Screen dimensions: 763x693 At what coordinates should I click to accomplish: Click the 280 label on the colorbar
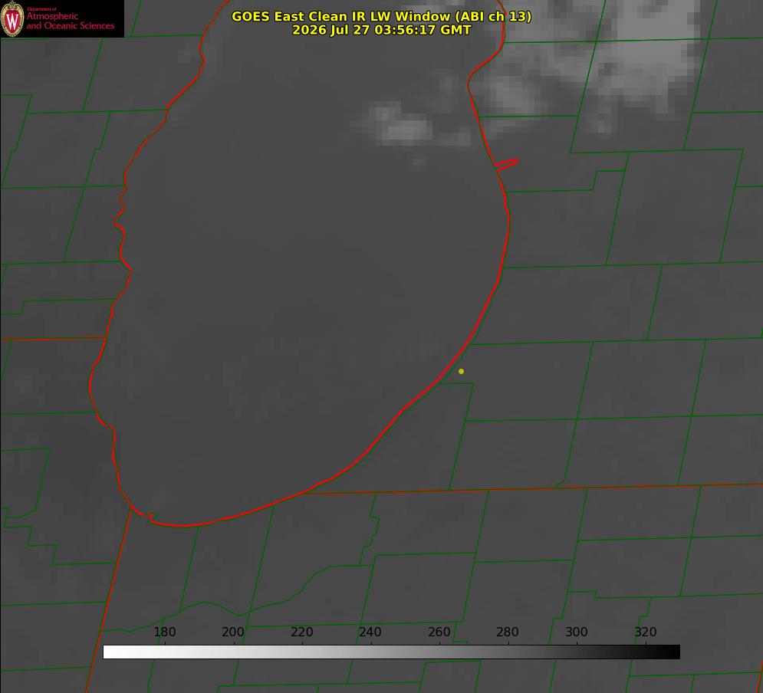tap(507, 632)
